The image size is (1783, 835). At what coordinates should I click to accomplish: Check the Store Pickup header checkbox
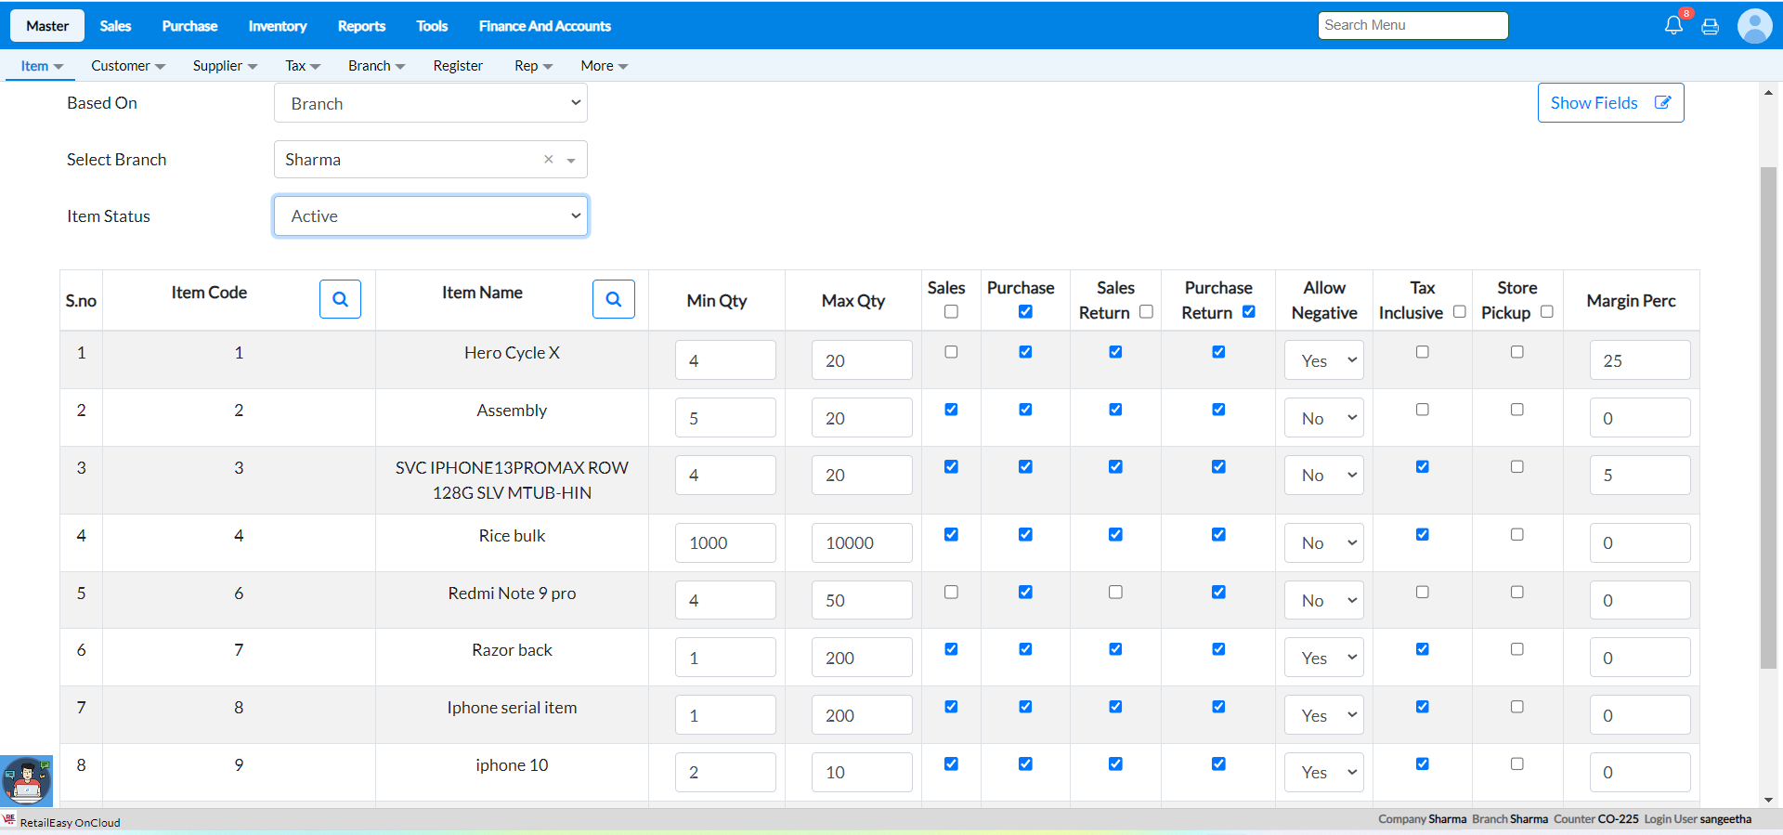coord(1546,312)
